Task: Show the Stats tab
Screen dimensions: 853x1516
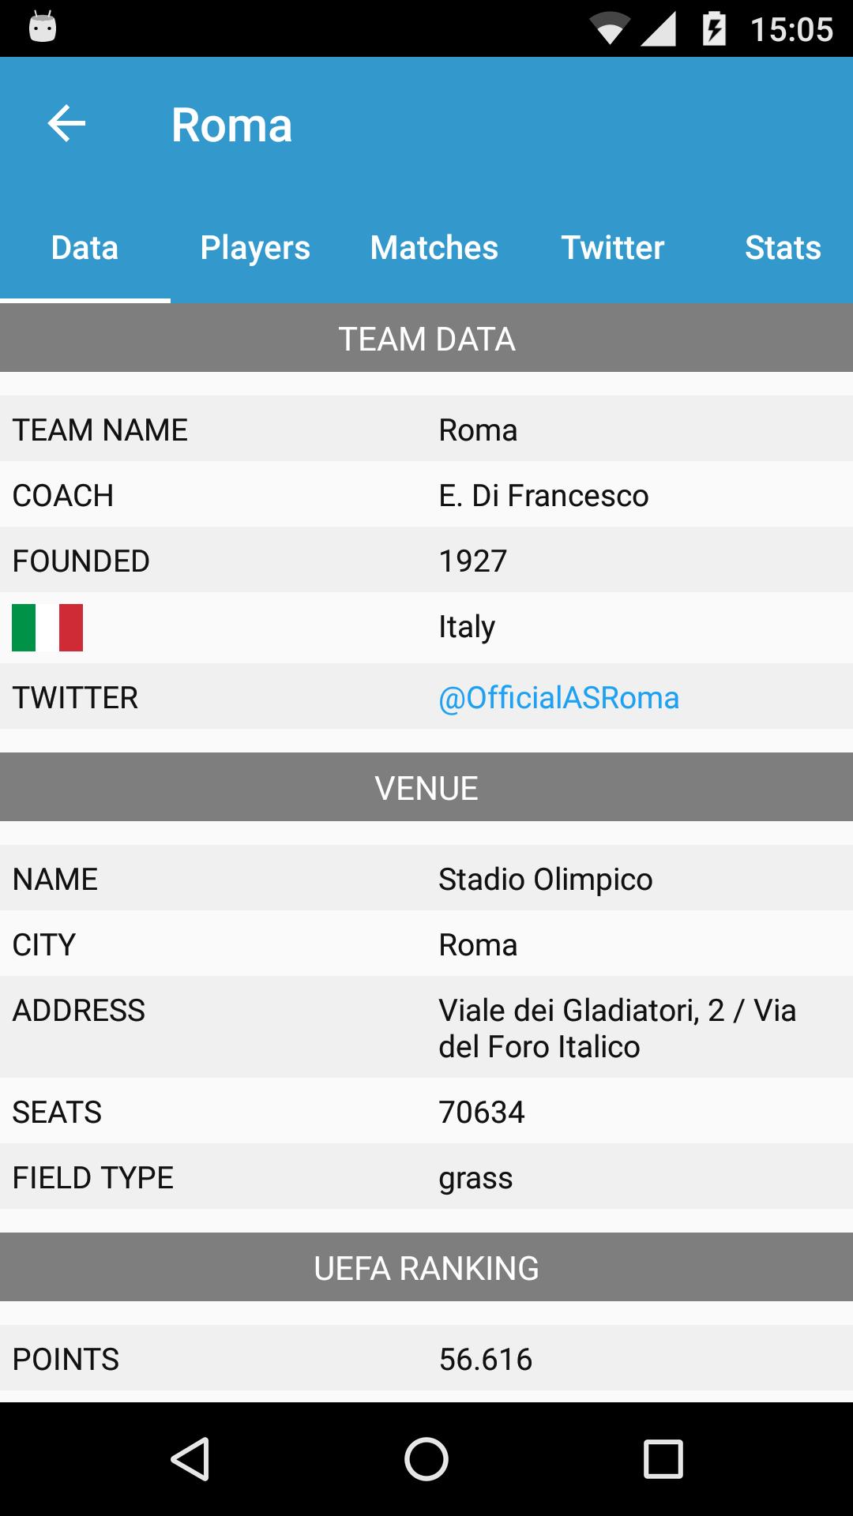Action: click(782, 248)
